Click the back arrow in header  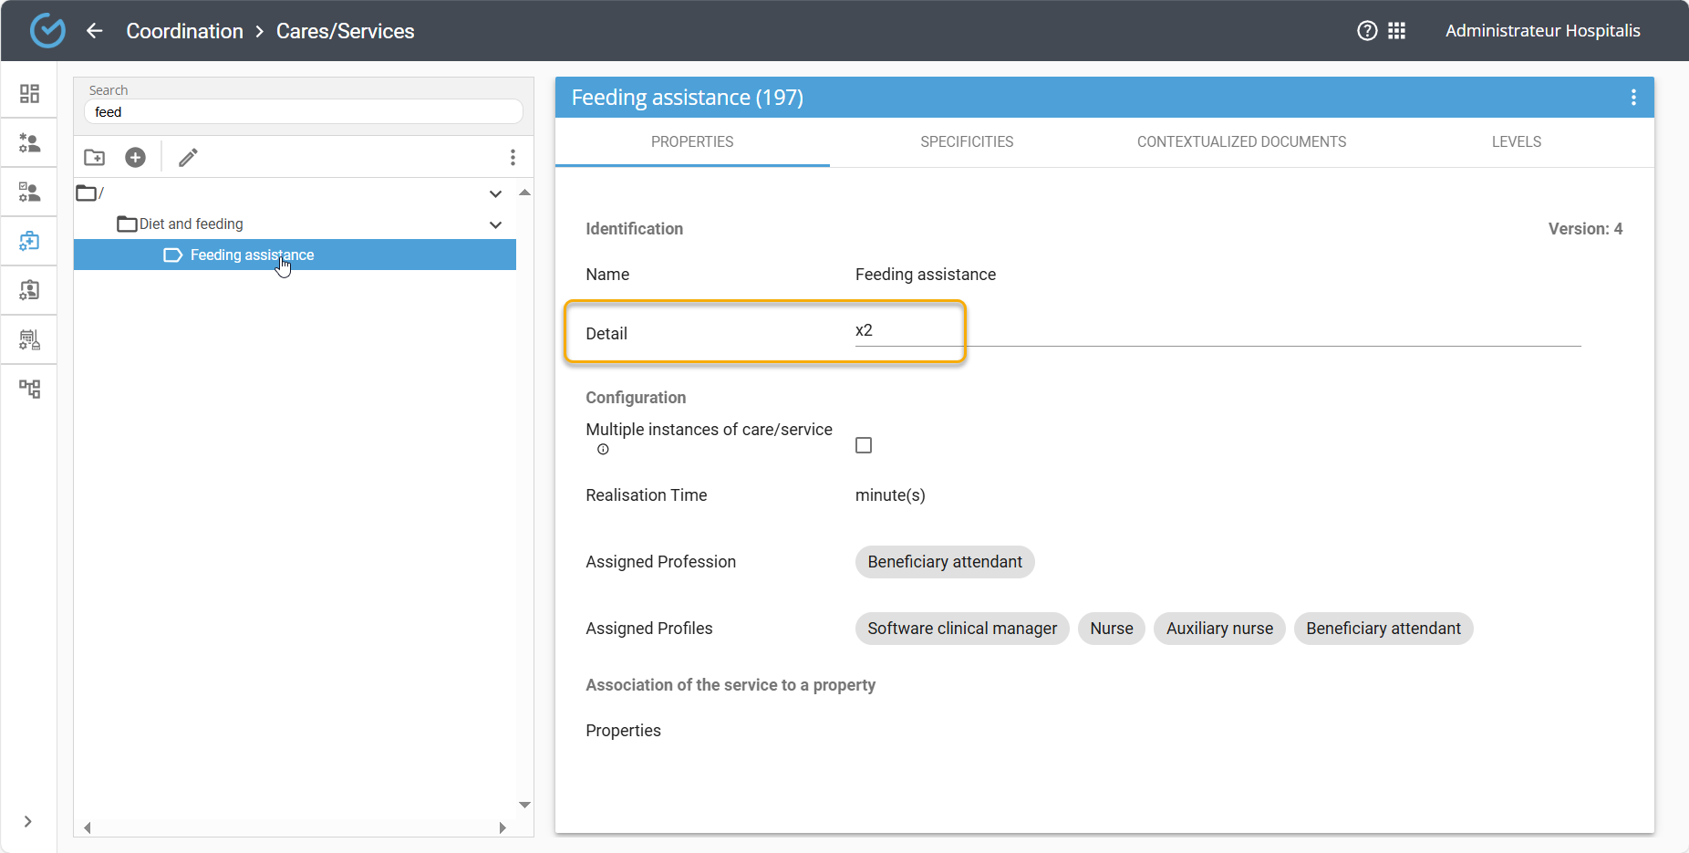point(95,31)
